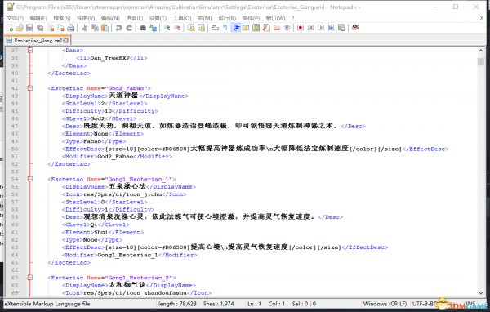Click the stop macro recording icon
The width and height of the screenshot is (490, 312).
tap(310, 28)
